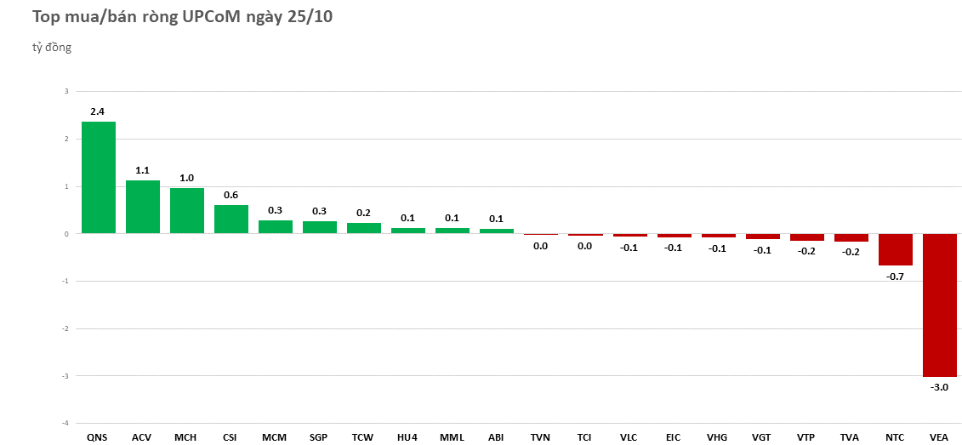Click the SGP bar
The width and height of the screenshot is (962, 445).
[319, 227]
